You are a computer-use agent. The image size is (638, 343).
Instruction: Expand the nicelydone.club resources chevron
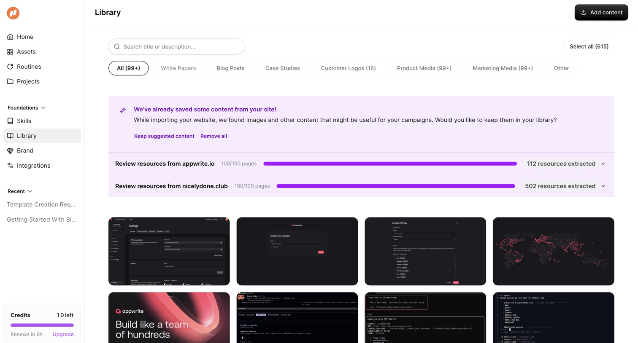[603, 186]
